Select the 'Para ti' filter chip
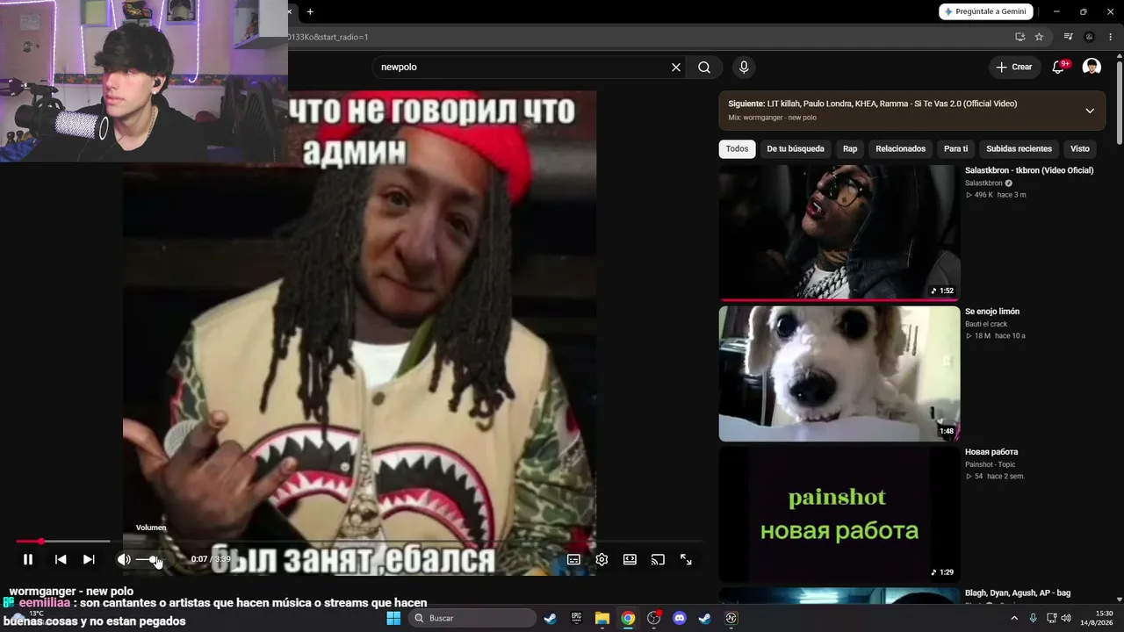This screenshot has width=1124, height=632. click(956, 149)
